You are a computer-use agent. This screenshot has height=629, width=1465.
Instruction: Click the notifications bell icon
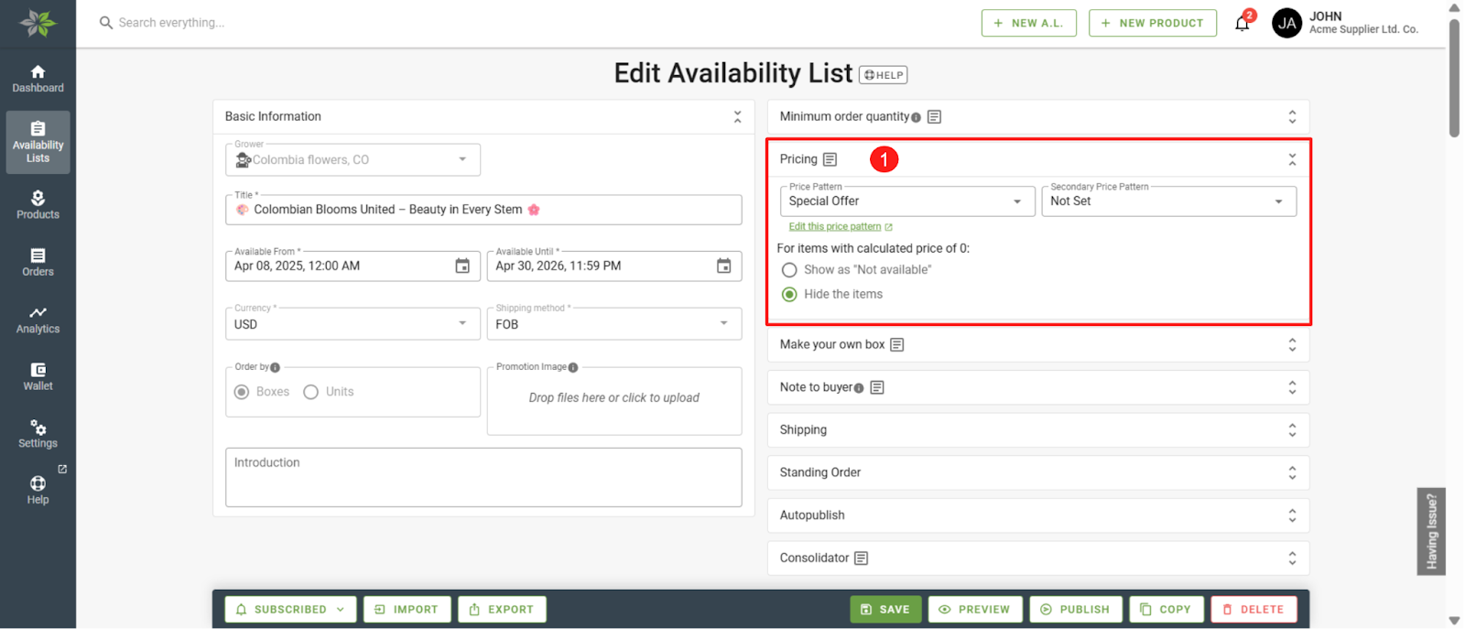coord(1242,24)
